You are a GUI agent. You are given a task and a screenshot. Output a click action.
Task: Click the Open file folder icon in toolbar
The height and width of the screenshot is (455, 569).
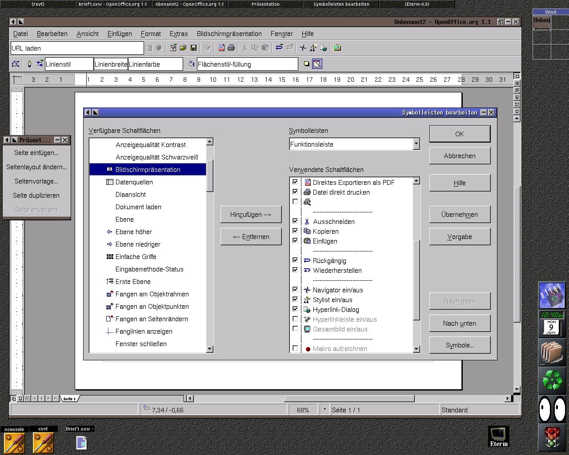point(183,48)
